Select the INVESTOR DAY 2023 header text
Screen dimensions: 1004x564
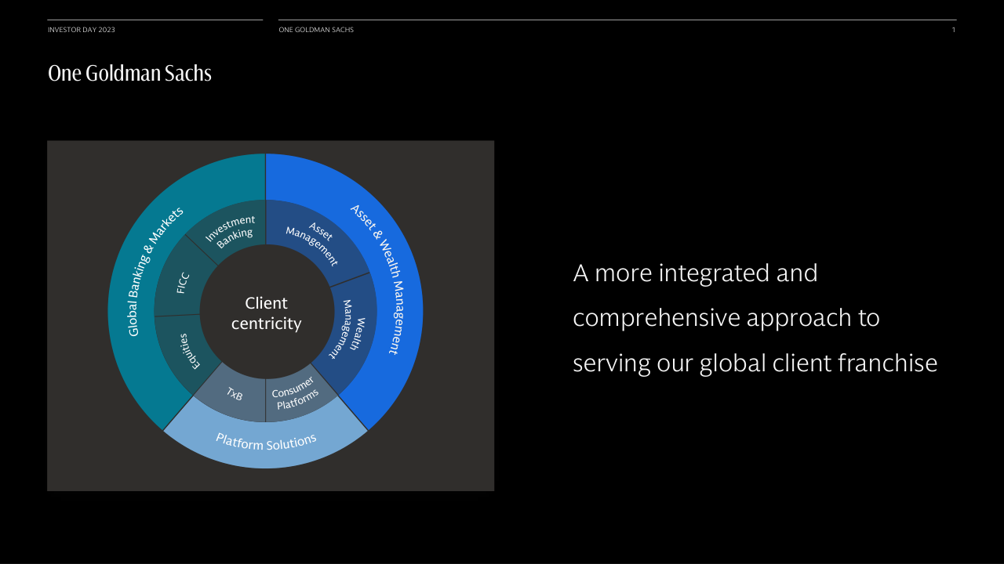coord(82,30)
